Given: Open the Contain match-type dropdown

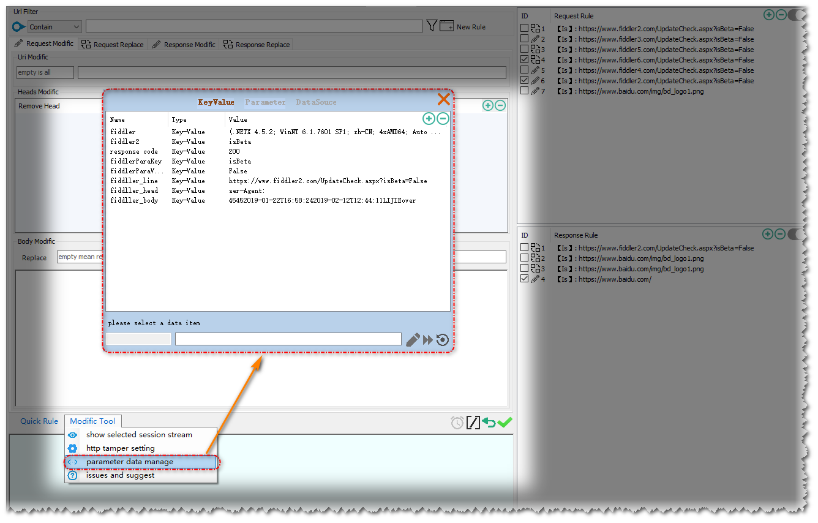Looking at the screenshot, I should (x=54, y=26).
